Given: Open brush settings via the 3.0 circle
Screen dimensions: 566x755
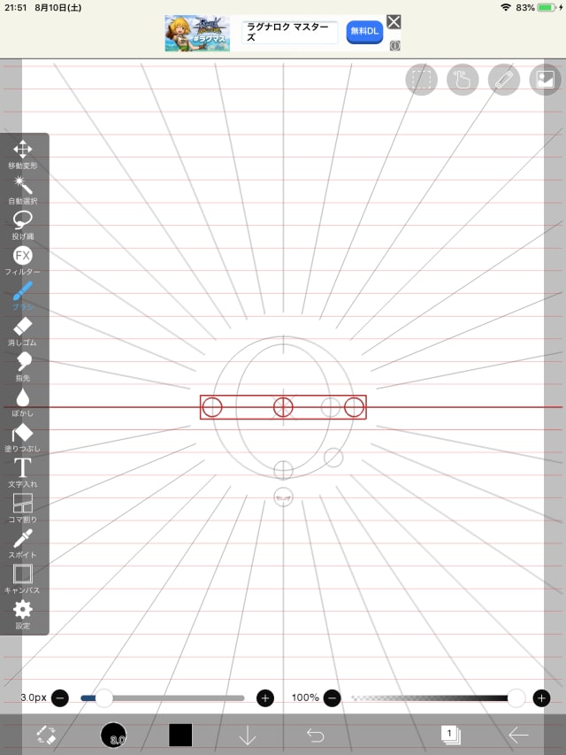Looking at the screenshot, I should pos(113,735).
